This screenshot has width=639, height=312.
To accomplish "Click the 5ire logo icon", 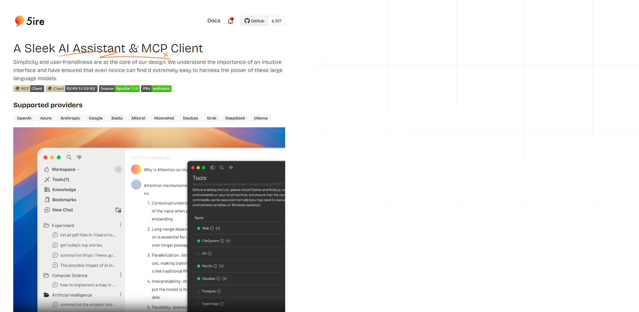I will coord(19,21).
